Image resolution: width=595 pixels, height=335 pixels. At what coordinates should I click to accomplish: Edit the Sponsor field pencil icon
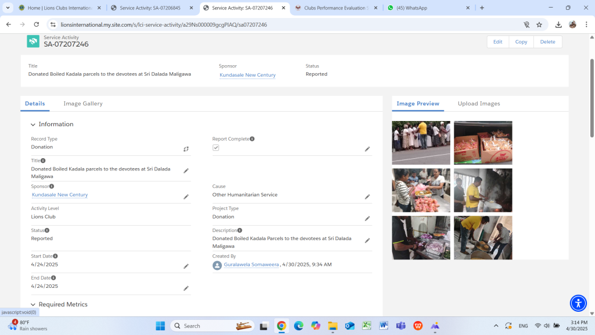(186, 197)
